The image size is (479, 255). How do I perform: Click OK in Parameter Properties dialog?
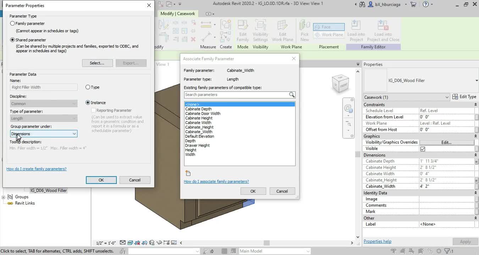click(101, 180)
